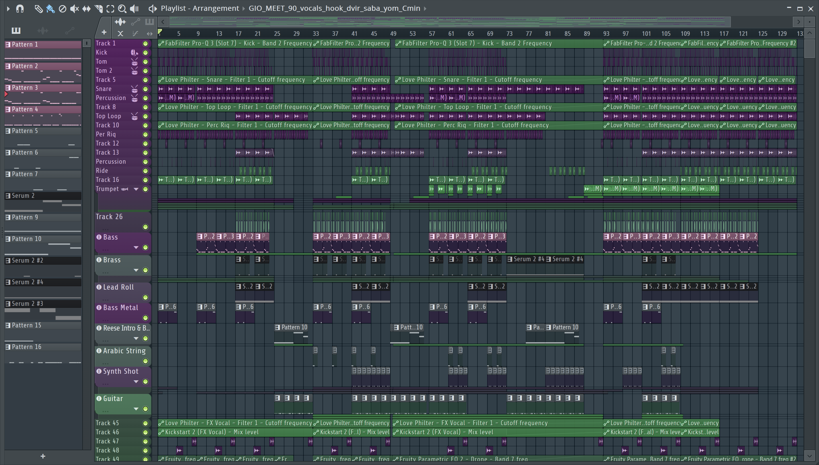Click the stretch arrows icon
This screenshot has height=465, width=819.
[150, 33]
